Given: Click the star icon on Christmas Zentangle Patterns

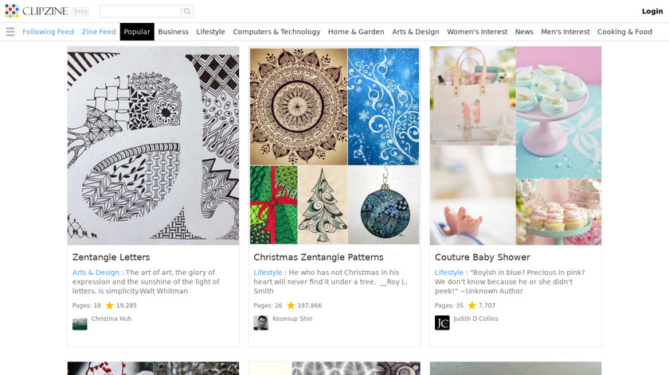Looking at the screenshot, I should 291,305.
